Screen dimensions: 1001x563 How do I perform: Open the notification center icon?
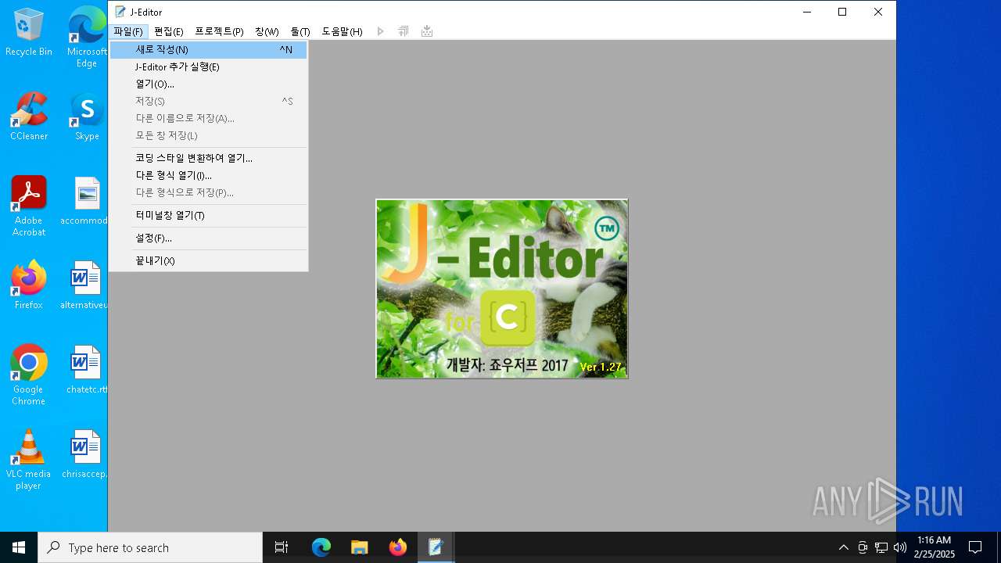pyautogui.click(x=975, y=547)
